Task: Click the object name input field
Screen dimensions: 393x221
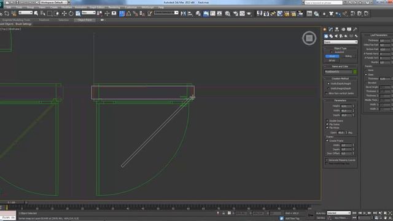Action: pyautogui.click(x=338, y=72)
